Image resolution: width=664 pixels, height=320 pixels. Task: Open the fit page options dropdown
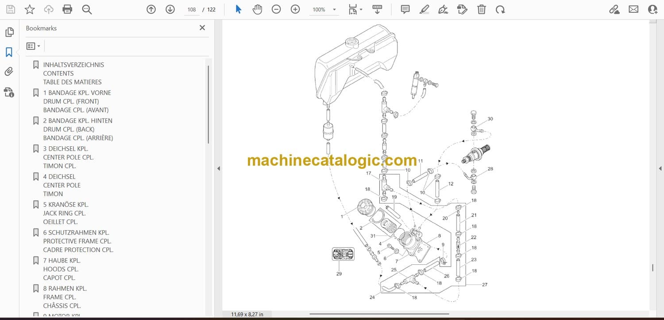(x=355, y=9)
